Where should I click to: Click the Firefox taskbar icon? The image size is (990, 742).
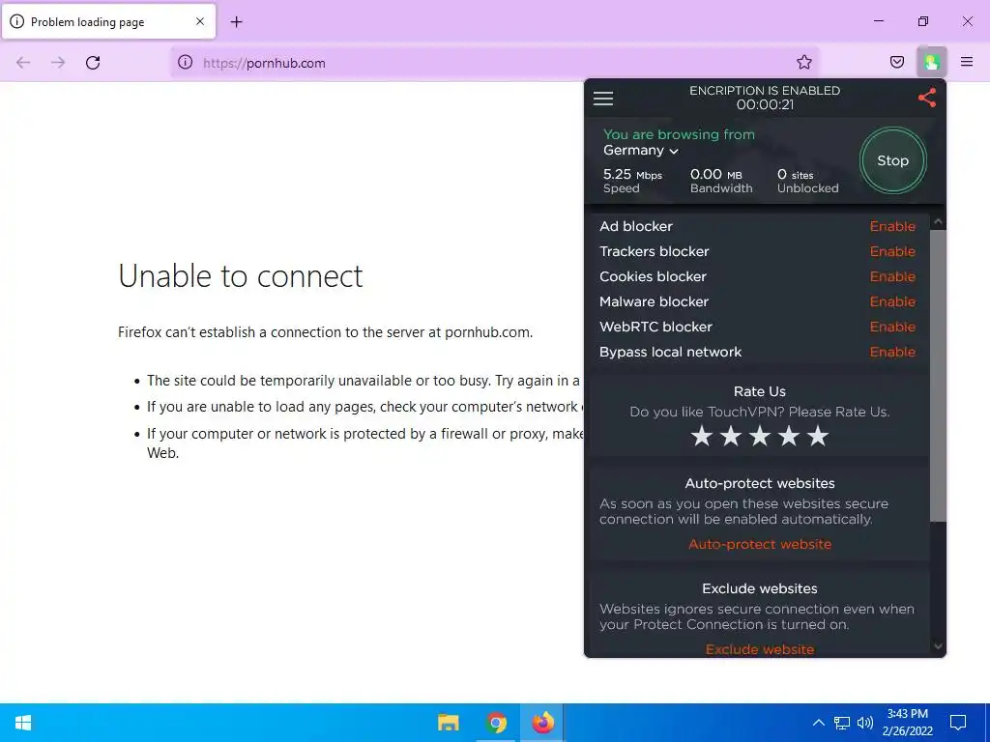(x=542, y=723)
